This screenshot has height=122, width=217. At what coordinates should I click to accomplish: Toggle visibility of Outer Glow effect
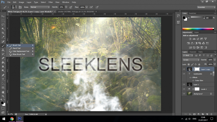(193, 81)
